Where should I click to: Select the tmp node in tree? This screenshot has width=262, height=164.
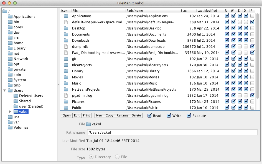coord(17,85)
